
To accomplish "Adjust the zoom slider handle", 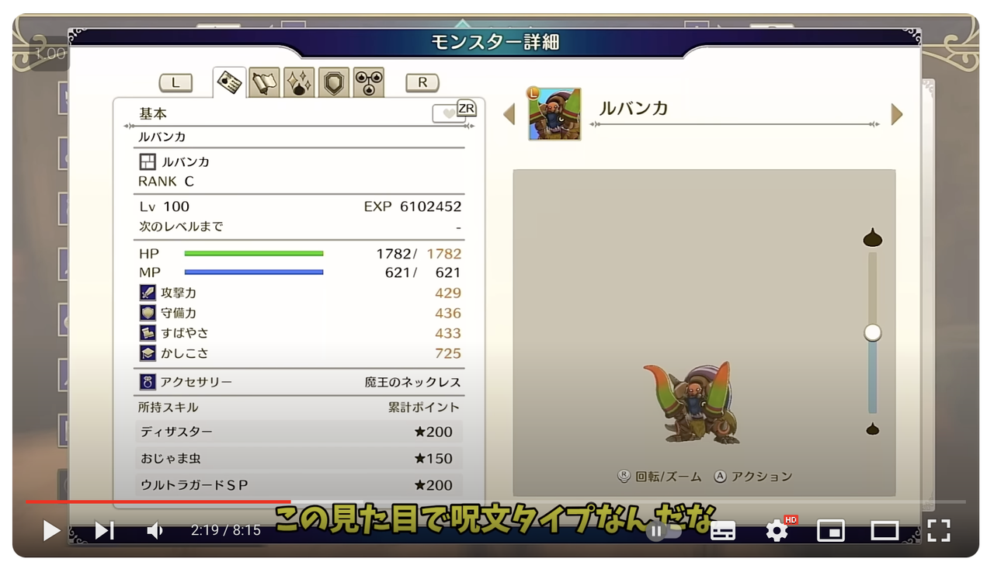I will pyautogui.click(x=873, y=333).
